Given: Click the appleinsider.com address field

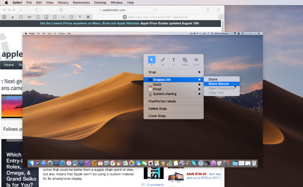Looking at the screenshot, I should pos(112,10).
